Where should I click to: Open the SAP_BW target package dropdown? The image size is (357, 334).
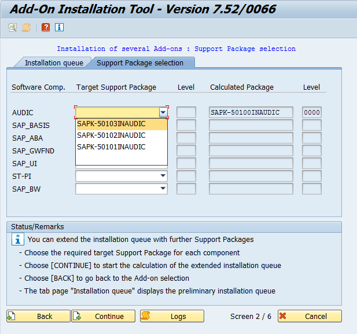163,189
